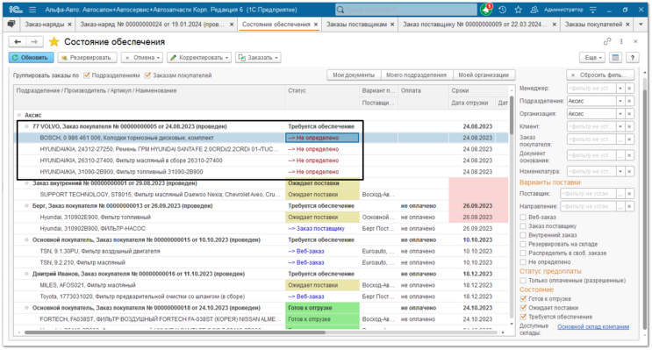The width and height of the screenshot is (652, 350).
Task: Uncheck Готов к отгрузке state
Action: pyautogui.click(x=523, y=298)
